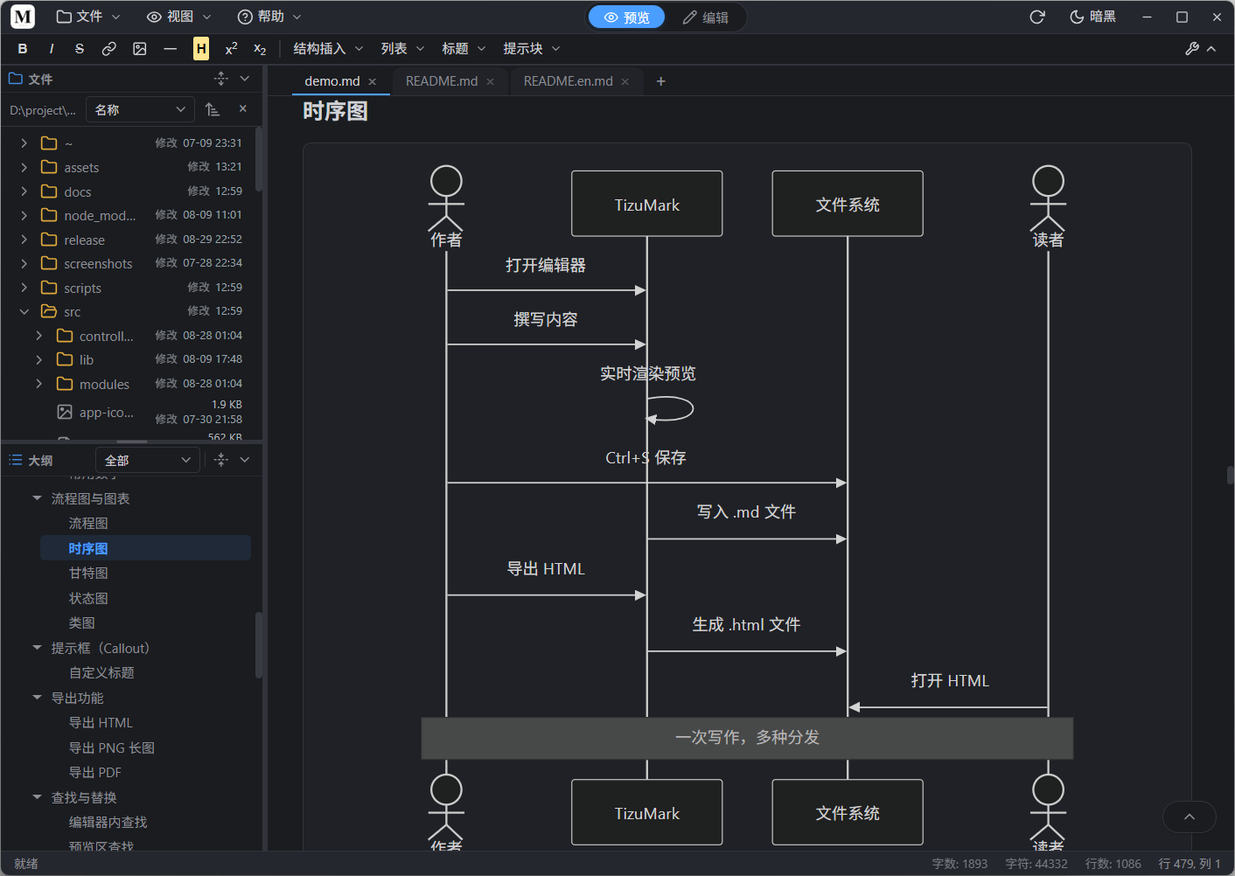Insert a horizontal rule

171,49
